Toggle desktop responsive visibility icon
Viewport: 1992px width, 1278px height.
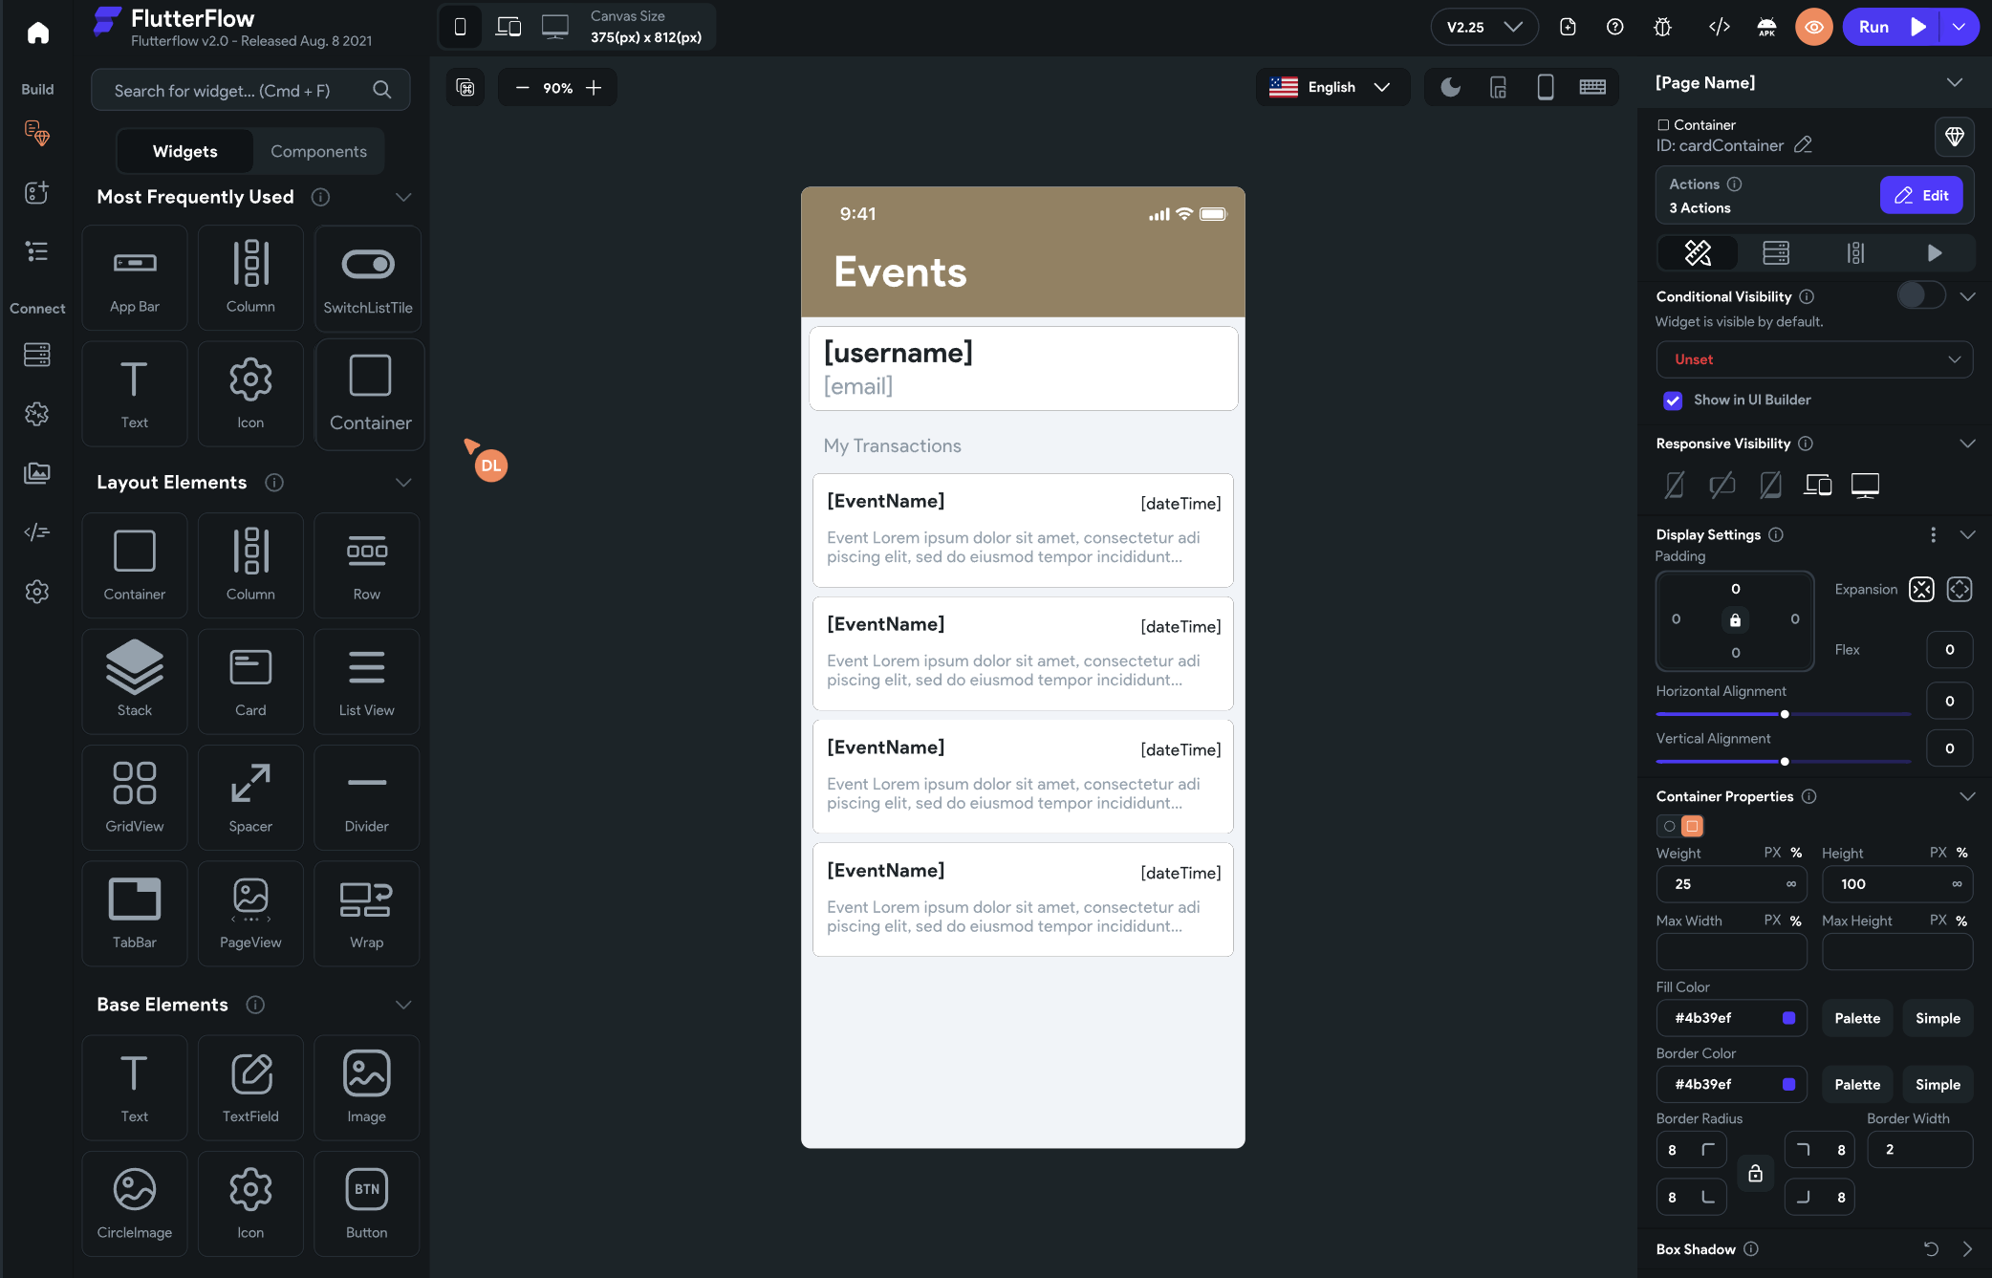tap(1864, 485)
